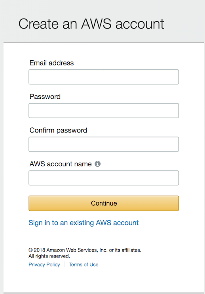The image size is (205, 294).
Task: Click the yellow Continue button
Action: tap(104, 203)
